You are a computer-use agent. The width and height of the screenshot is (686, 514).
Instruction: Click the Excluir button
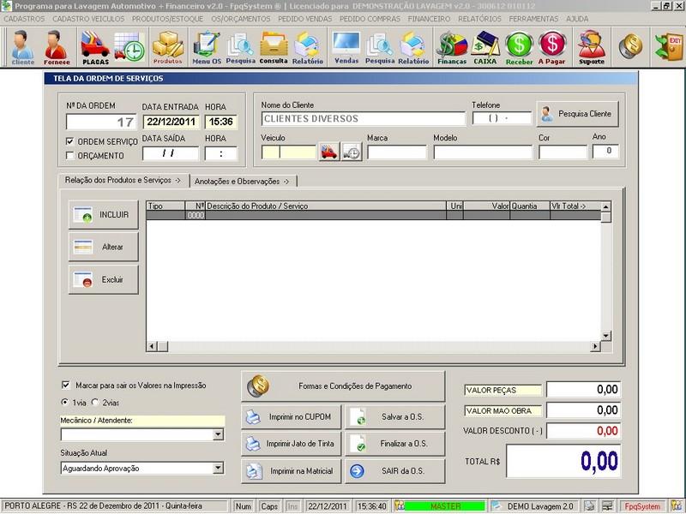(x=103, y=280)
